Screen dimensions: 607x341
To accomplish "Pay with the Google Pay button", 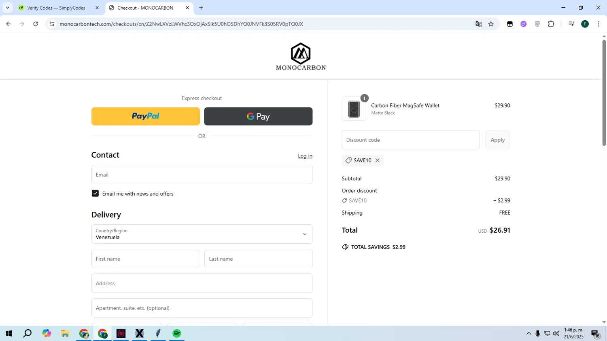I will [x=258, y=116].
